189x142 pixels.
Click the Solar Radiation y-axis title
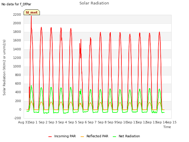click(4, 67)
